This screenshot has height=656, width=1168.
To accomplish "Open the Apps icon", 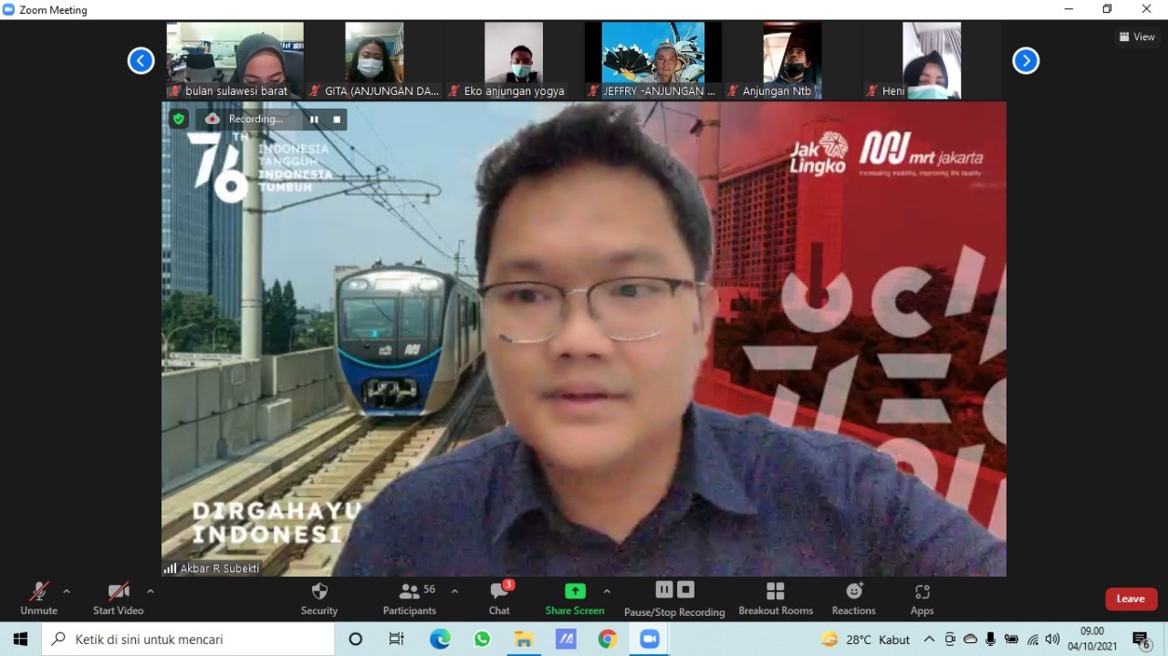I will click(x=922, y=592).
